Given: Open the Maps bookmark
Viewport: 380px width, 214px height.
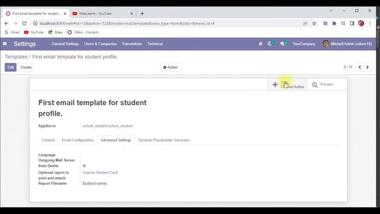Looking at the screenshot, I should point(55,32).
